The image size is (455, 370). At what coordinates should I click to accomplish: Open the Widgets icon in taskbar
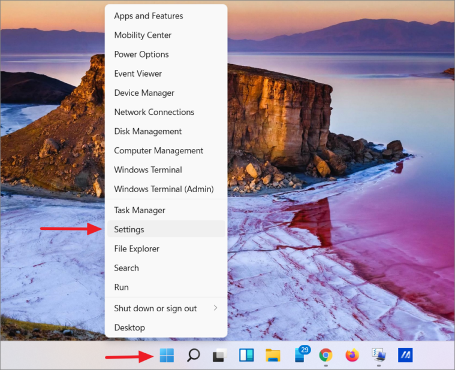(x=246, y=355)
